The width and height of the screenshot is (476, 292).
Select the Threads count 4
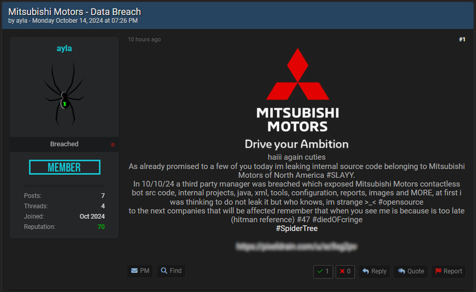103,206
